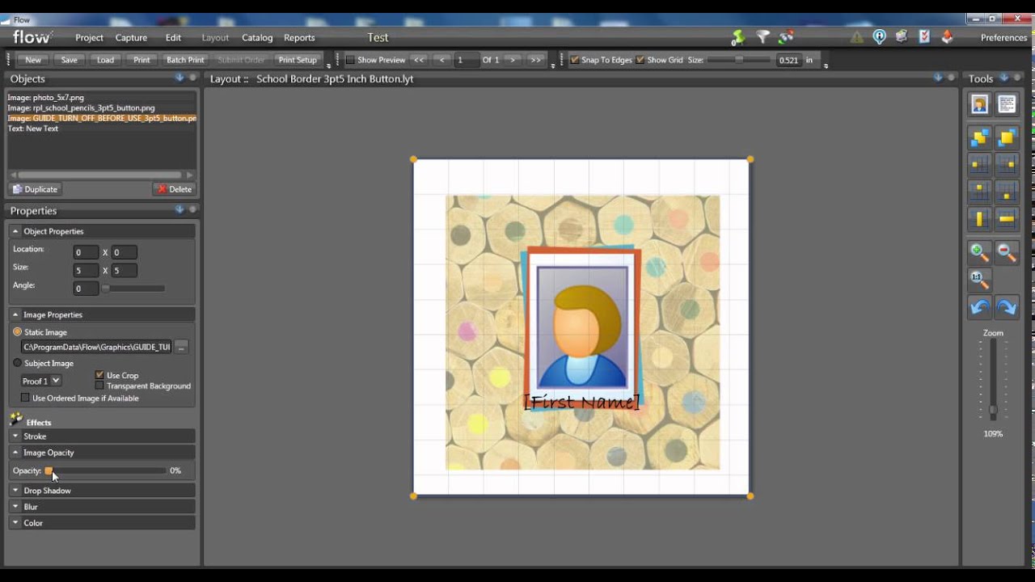Zoom out with the red minus magnifier

click(x=1007, y=252)
